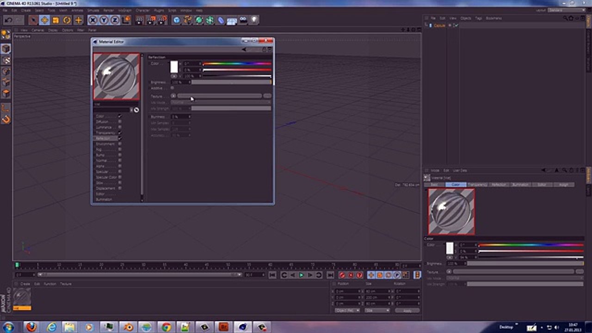
Task: Open Basic tab in Attributes panel
Action: pyautogui.click(x=434, y=185)
